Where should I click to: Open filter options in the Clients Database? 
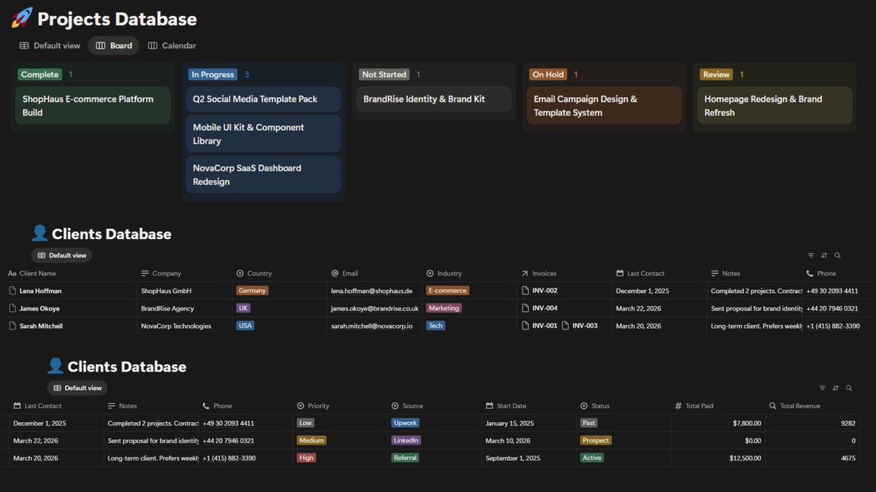[x=810, y=255]
